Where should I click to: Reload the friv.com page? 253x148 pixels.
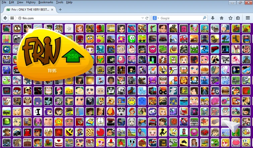[147, 18]
